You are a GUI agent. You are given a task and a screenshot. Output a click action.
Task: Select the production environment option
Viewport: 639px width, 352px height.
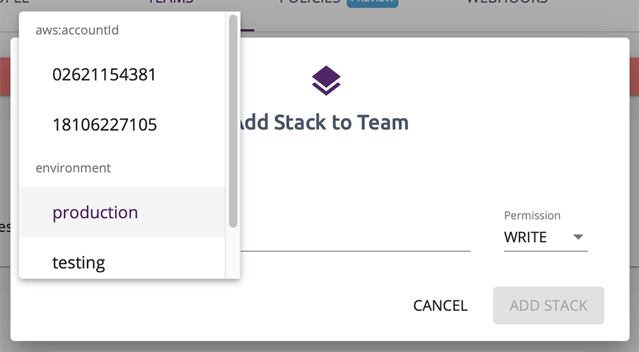point(95,212)
